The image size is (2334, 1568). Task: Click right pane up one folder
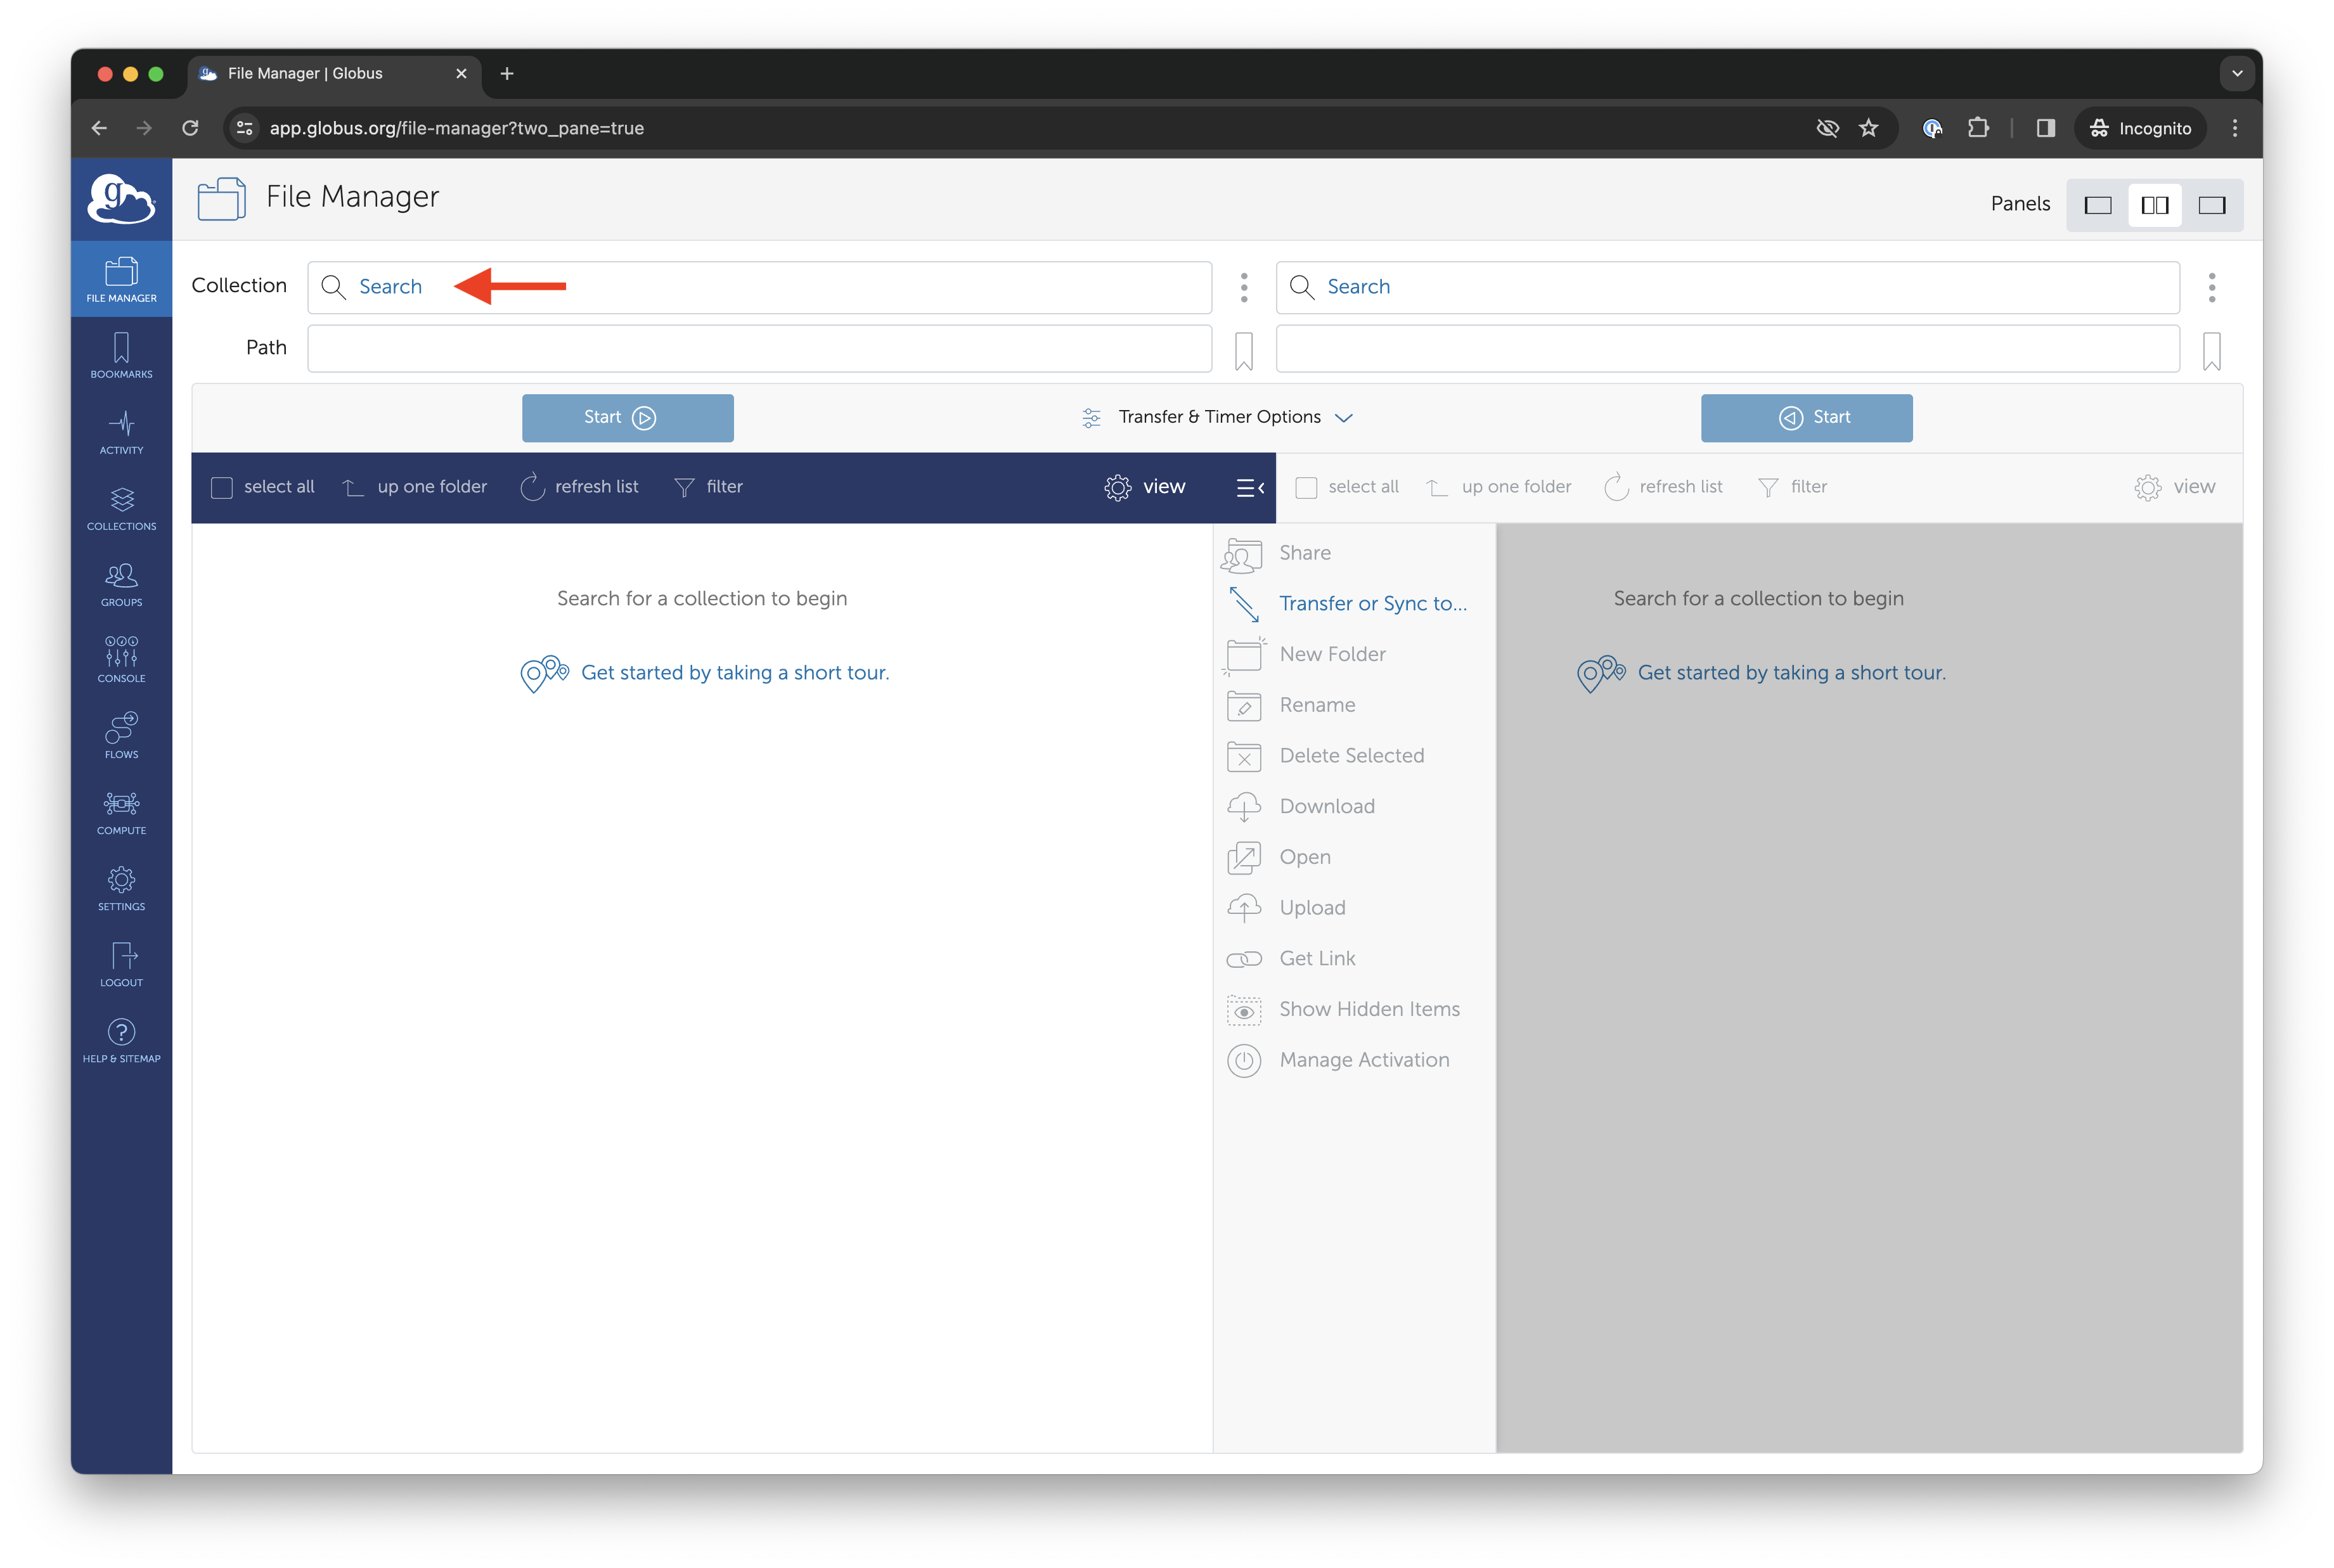click(x=1498, y=487)
